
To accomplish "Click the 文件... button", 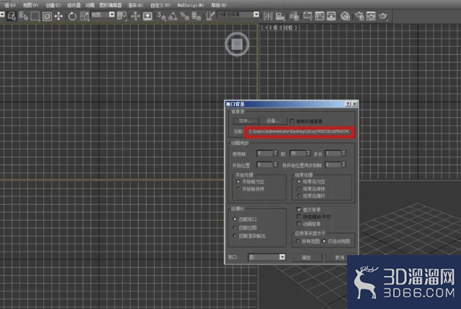I will coord(246,121).
